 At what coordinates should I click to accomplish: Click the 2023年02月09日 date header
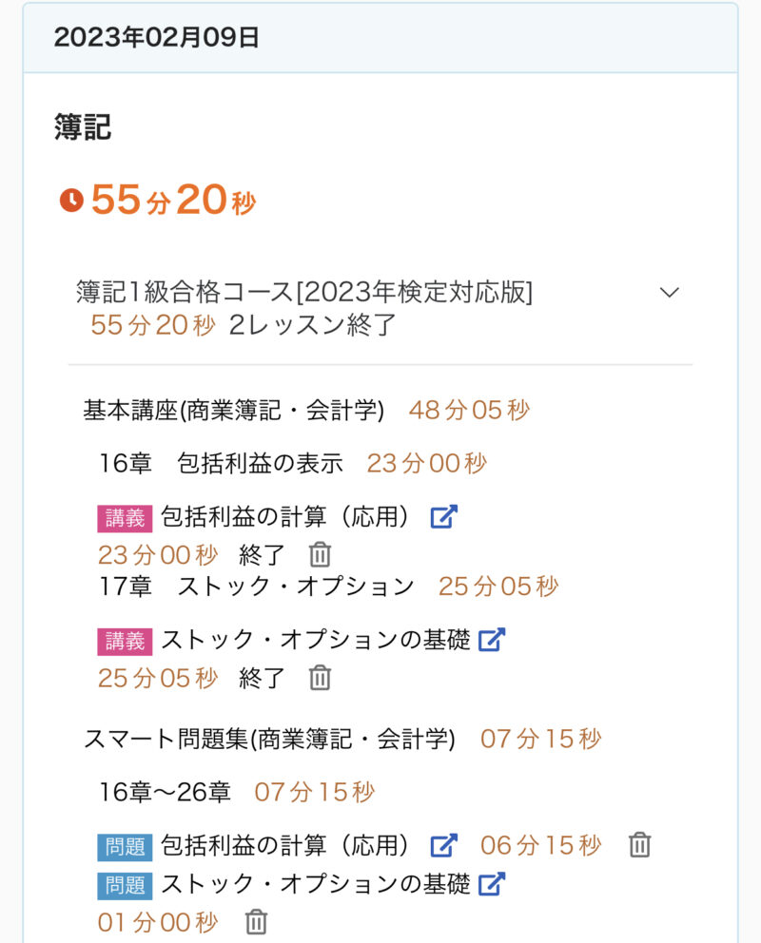click(x=157, y=38)
